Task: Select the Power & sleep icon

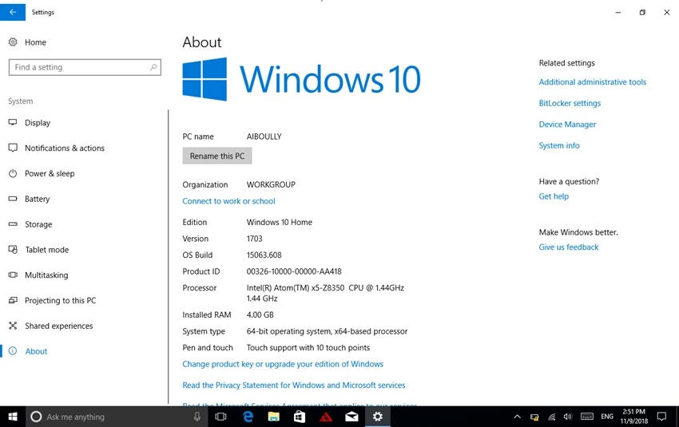Action: click(x=13, y=173)
